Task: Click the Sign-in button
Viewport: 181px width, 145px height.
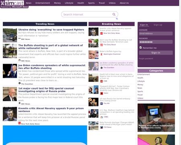Action: pyautogui.click(x=156, y=53)
